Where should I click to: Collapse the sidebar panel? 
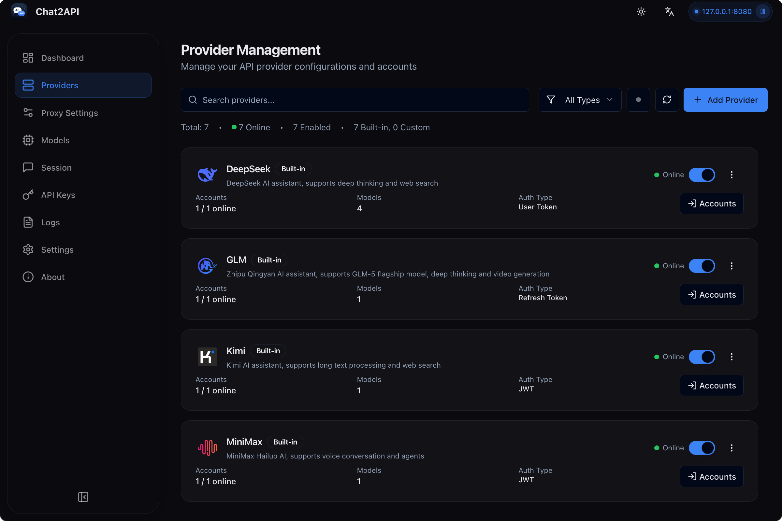[x=83, y=497]
